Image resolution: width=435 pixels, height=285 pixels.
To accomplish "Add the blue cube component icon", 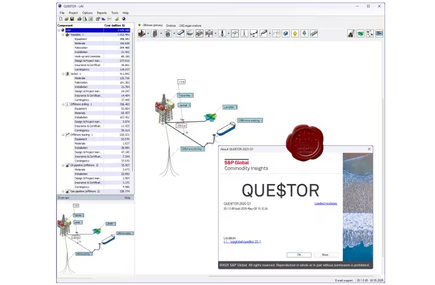I will pos(286,34).
